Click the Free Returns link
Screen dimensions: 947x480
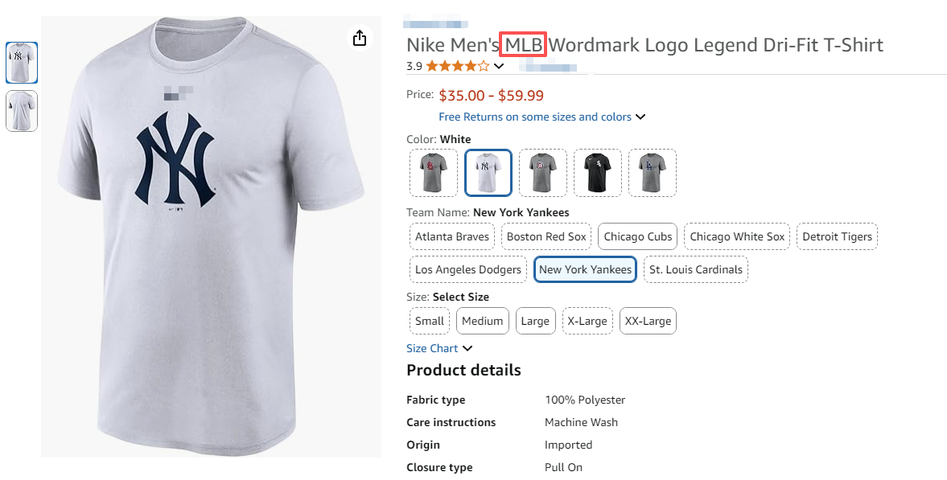click(535, 117)
